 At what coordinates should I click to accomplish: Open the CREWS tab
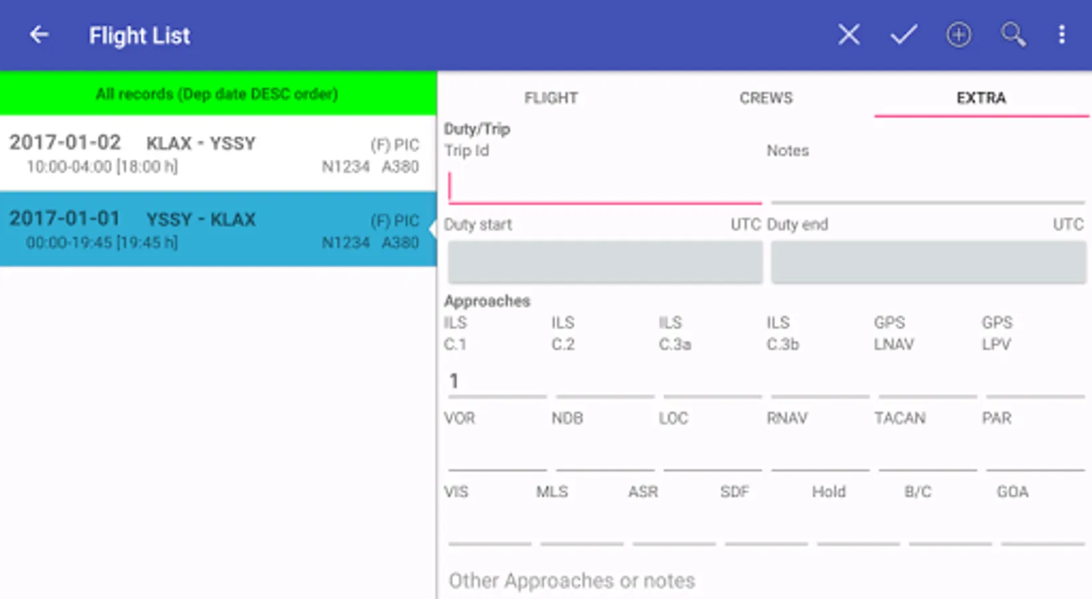click(766, 98)
